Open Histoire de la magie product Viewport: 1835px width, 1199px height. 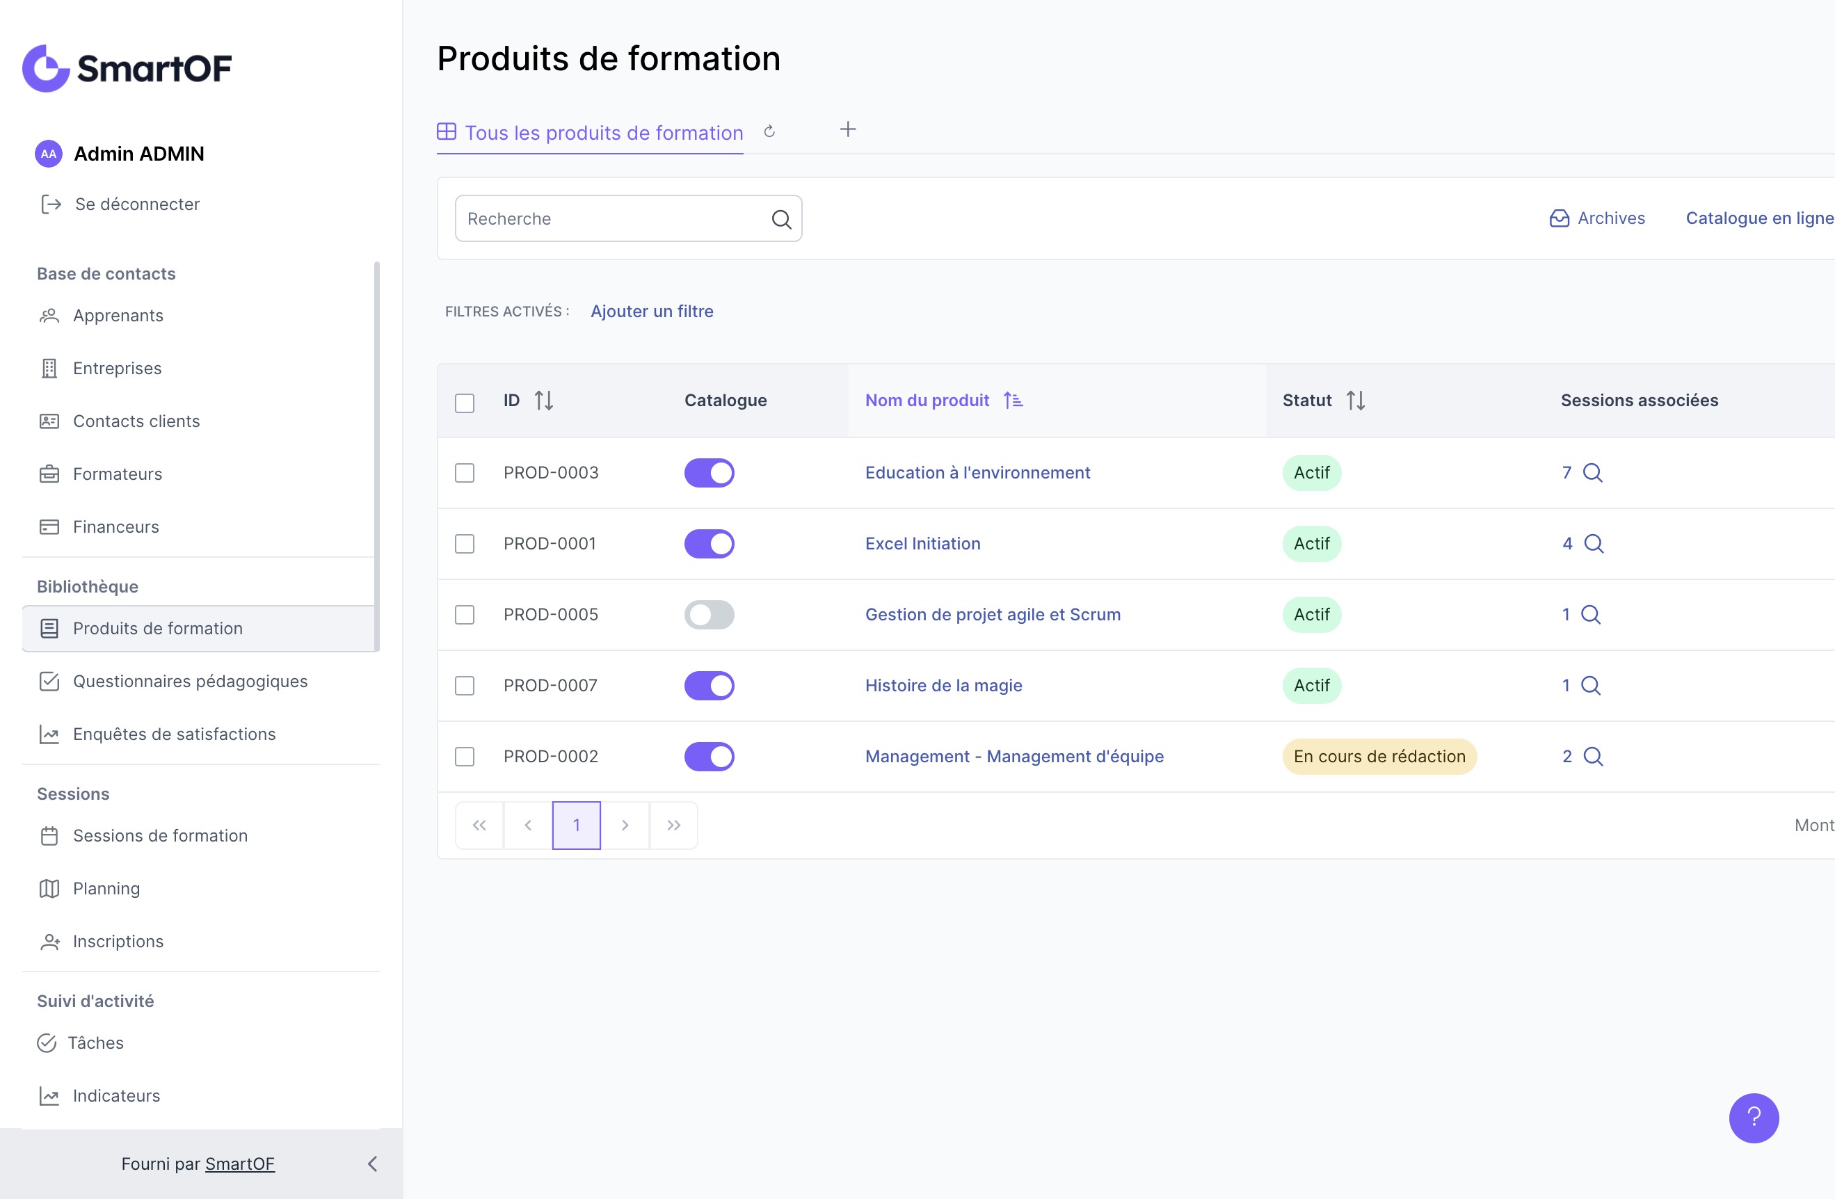(x=943, y=686)
